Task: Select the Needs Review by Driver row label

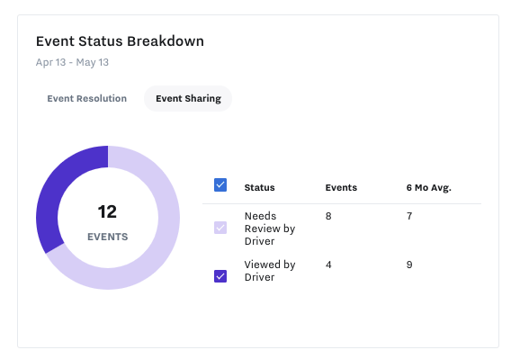Action: (270, 229)
